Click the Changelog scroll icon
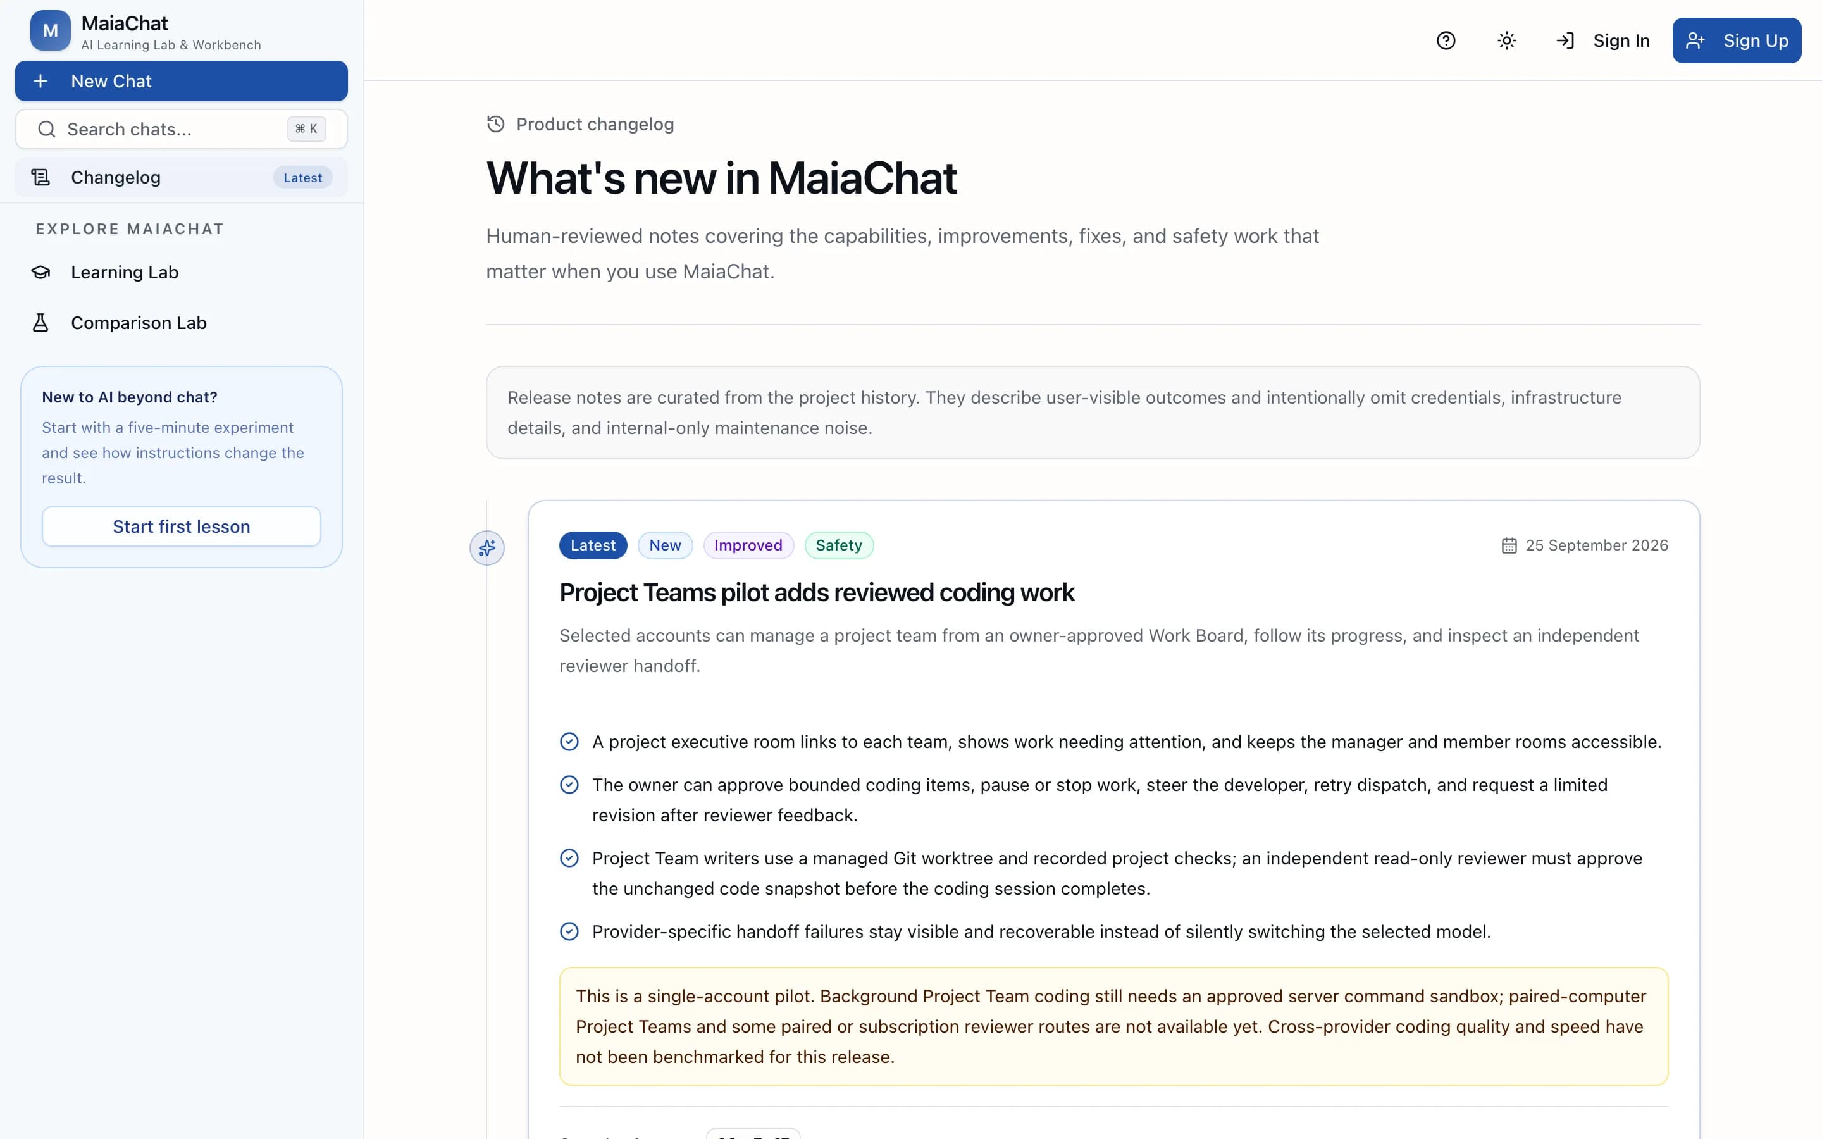The height and width of the screenshot is (1139, 1822). 40,177
